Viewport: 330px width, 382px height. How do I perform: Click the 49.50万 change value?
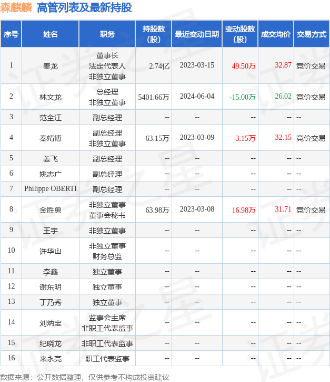244,66
